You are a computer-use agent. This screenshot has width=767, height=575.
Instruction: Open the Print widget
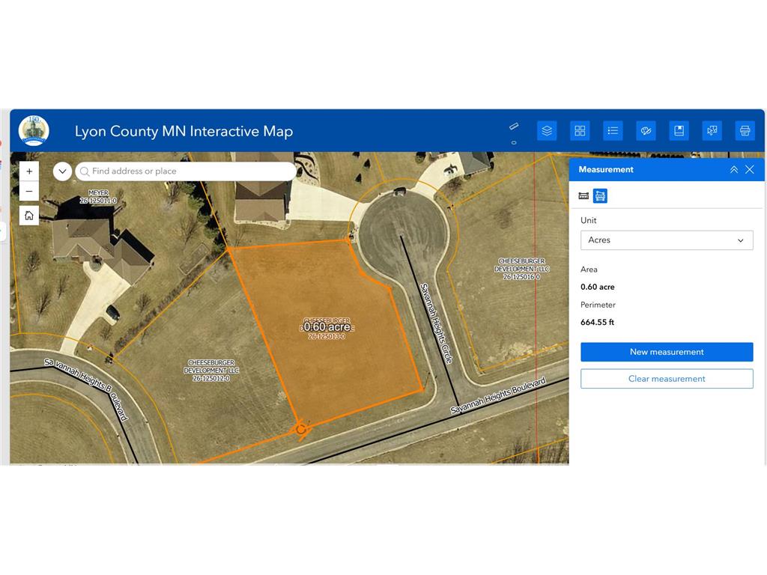745,130
